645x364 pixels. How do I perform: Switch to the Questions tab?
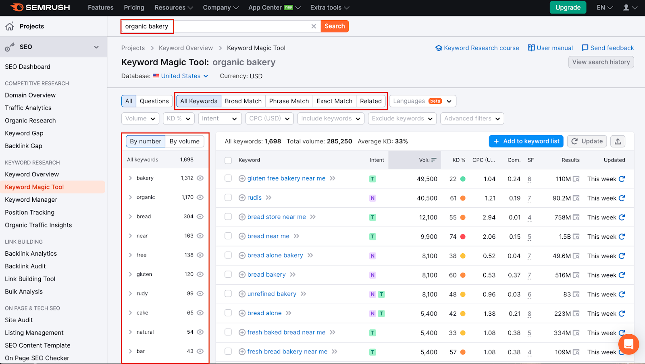[154, 101]
